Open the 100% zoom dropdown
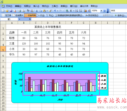Image resolution: width=127 pixels, height=111 pixels. [101, 11]
